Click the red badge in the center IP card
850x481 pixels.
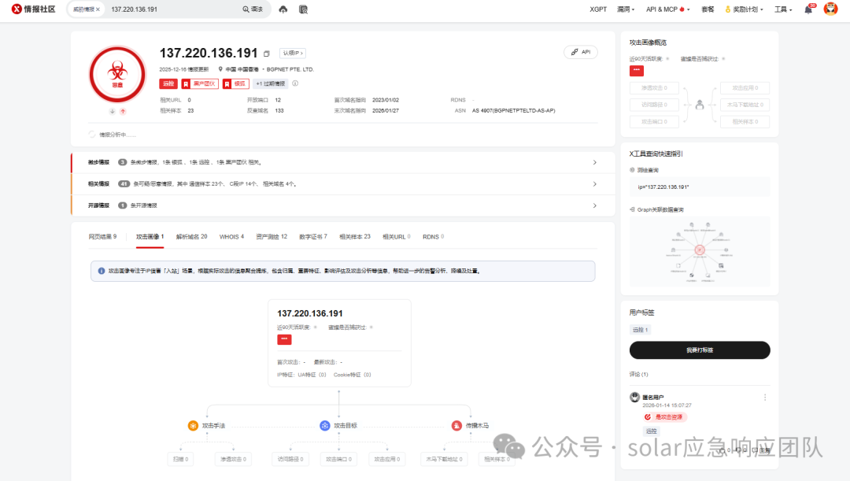[x=284, y=339]
